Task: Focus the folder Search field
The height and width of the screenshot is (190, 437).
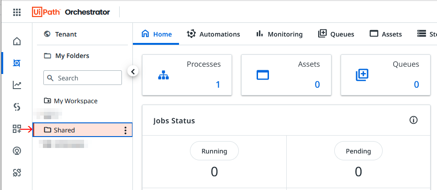Action: point(83,78)
